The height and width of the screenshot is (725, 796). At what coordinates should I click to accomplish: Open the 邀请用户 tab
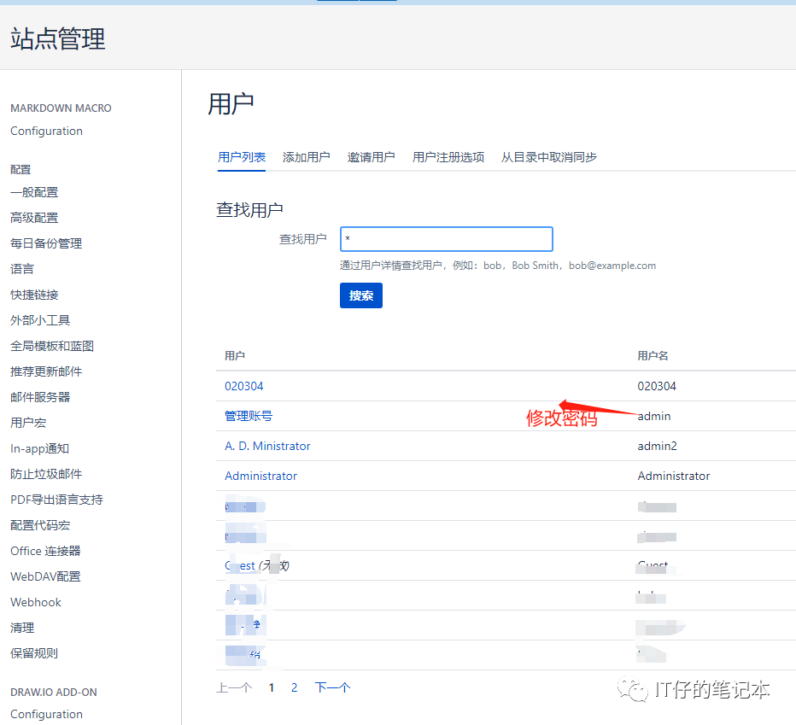click(371, 157)
